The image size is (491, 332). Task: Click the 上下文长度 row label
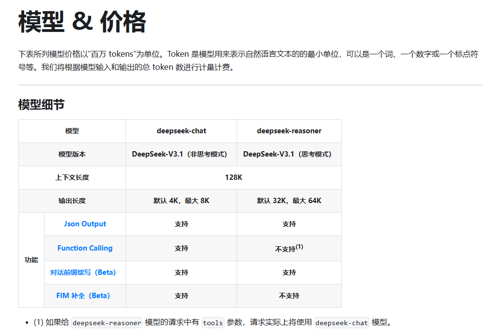tap(72, 177)
